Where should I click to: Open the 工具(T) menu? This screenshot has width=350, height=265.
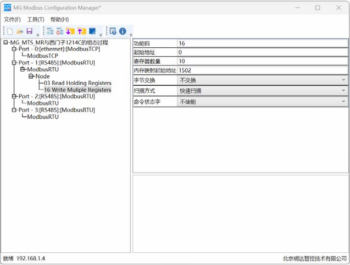[x=36, y=20]
